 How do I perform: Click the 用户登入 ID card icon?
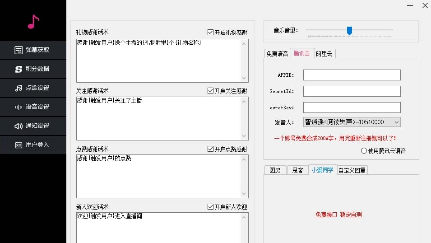(x=19, y=145)
